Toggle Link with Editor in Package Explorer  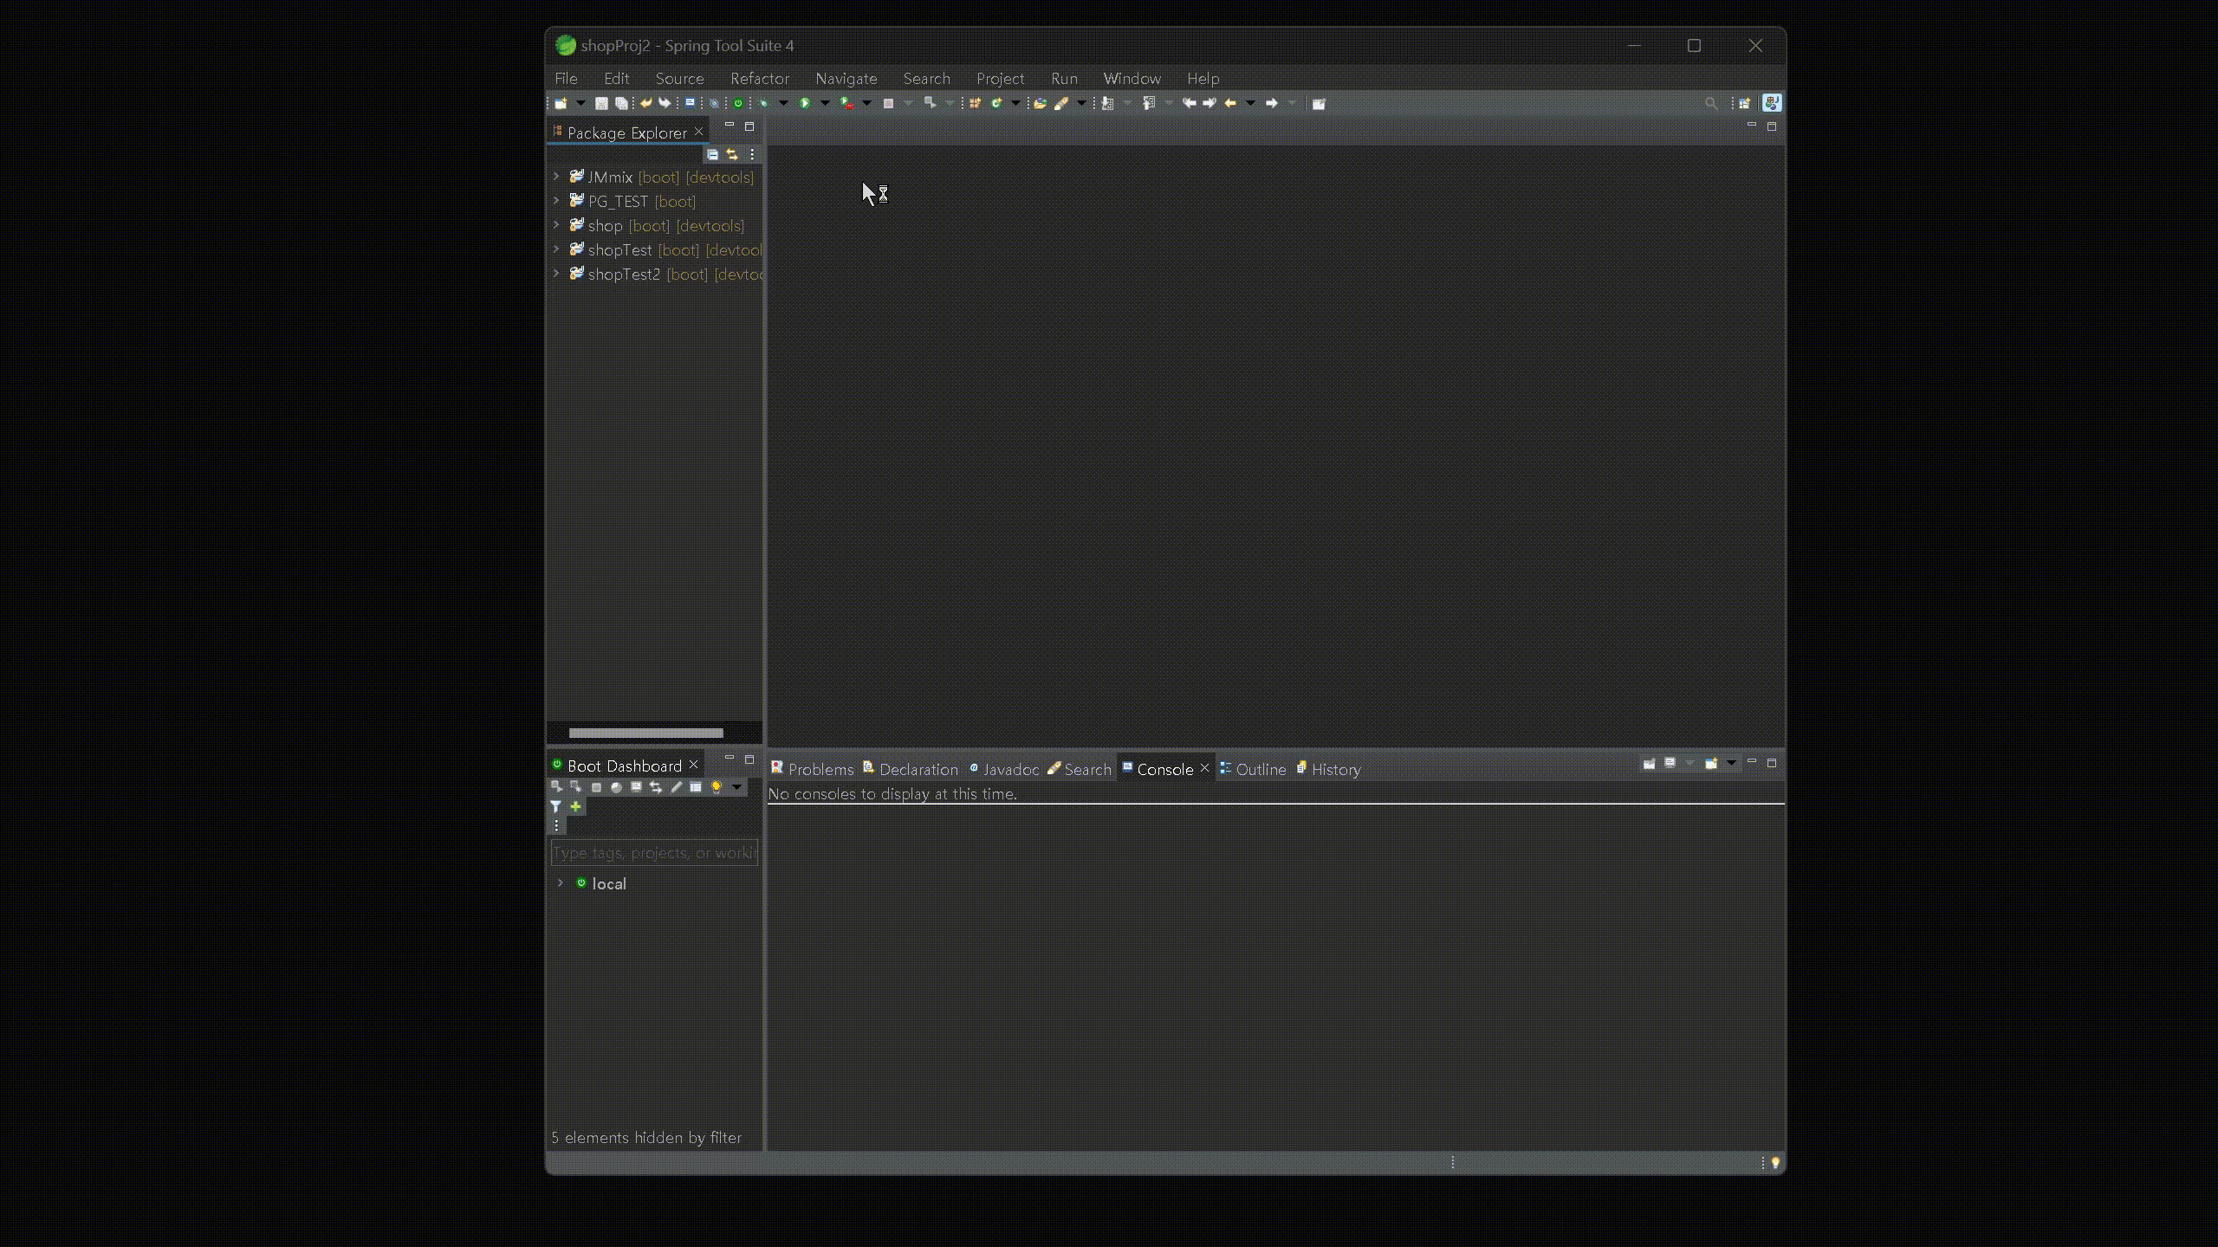click(x=732, y=154)
